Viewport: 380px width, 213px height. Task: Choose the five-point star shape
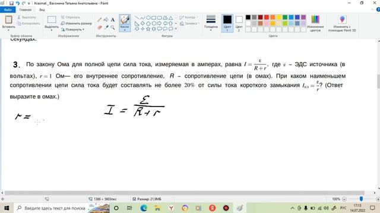[x=148, y=29]
